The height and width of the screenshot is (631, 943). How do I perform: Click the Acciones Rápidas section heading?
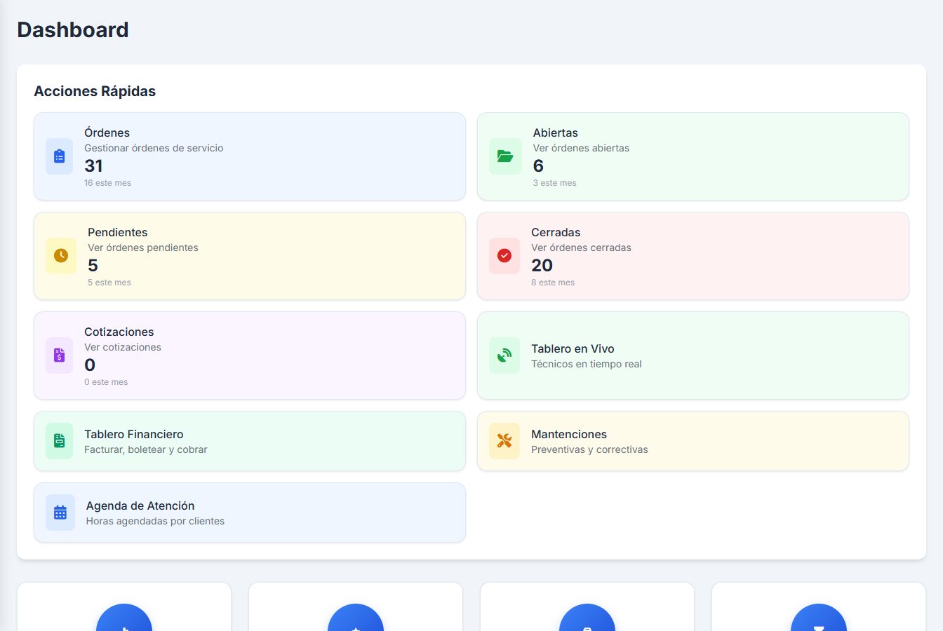pyautogui.click(x=95, y=91)
